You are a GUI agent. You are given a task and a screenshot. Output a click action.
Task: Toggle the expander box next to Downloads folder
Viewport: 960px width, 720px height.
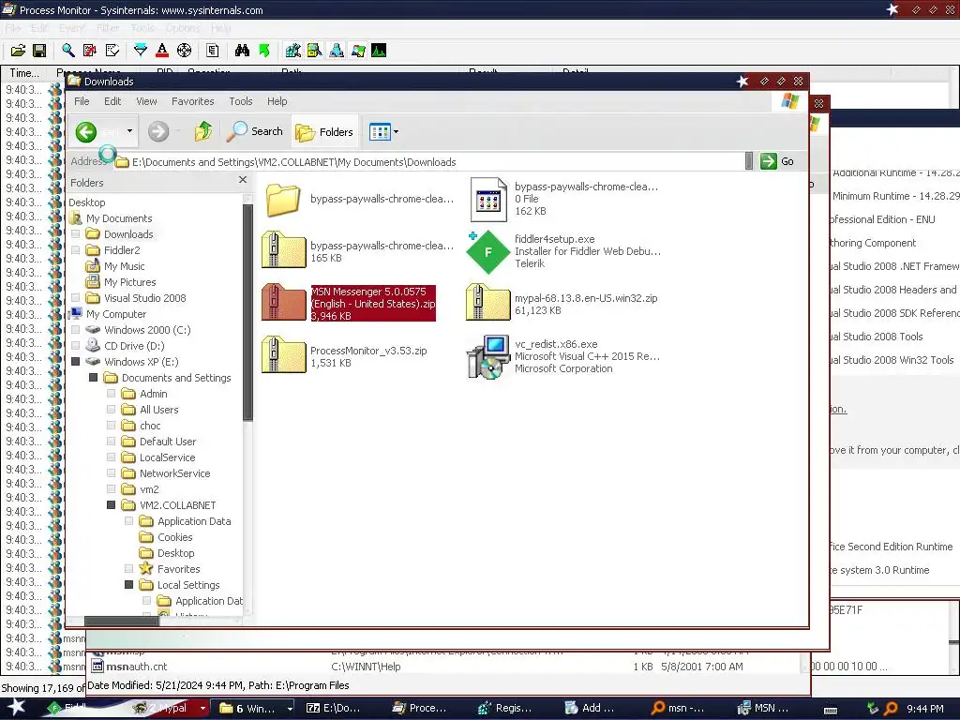(x=76, y=233)
